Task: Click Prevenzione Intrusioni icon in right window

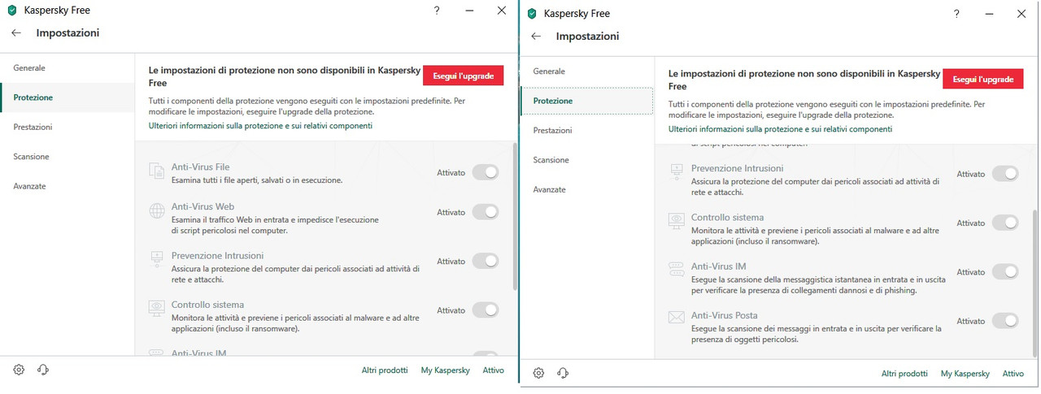Action: pyautogui.click(x=676, y=172)
